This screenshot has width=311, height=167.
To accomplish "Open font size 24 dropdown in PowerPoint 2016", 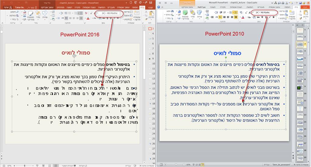I will (98, 13).
